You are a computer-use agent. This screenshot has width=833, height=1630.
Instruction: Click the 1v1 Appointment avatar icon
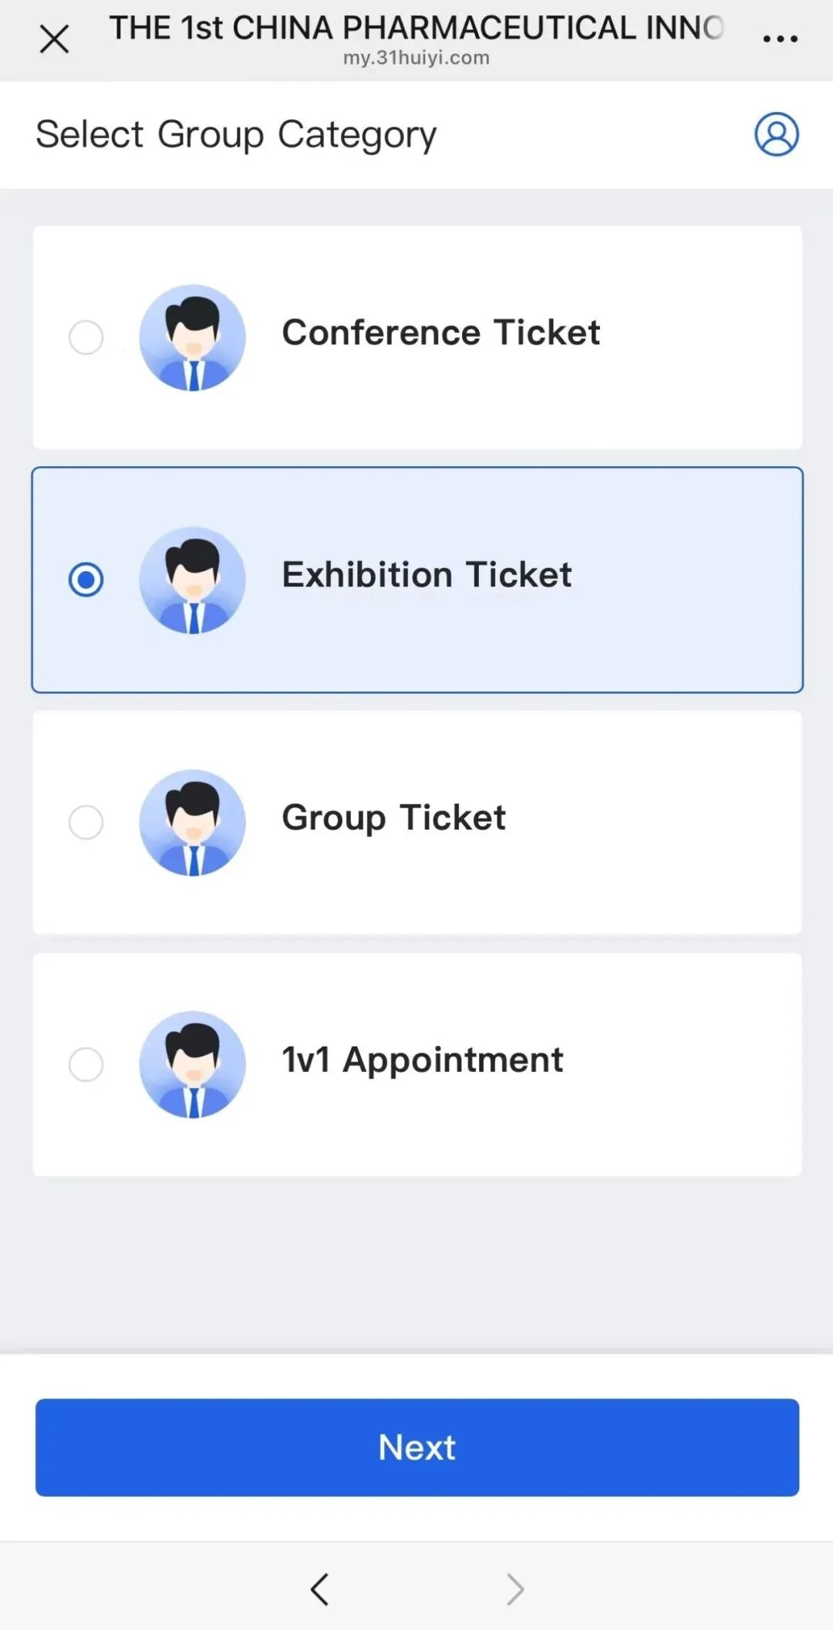(x=193, y=1064)
